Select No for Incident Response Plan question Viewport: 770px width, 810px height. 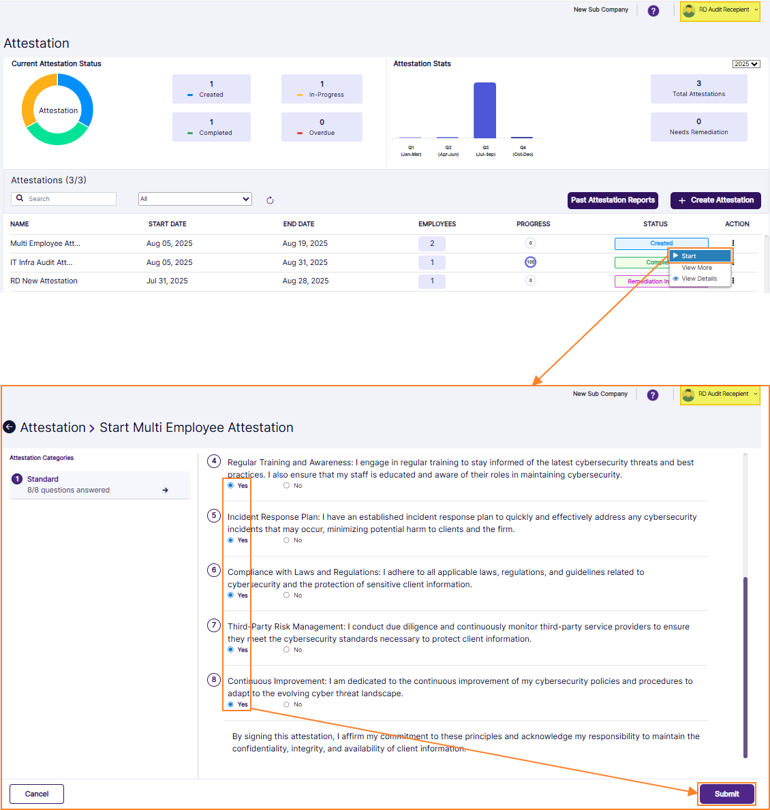tap(286, 540)
